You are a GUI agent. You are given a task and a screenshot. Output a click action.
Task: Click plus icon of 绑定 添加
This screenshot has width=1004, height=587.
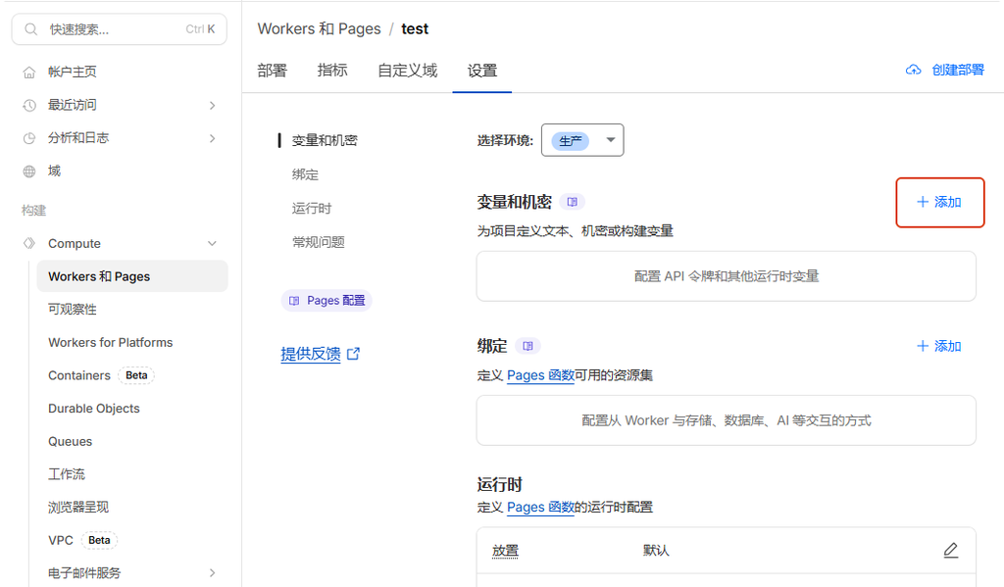coord(923,346)
